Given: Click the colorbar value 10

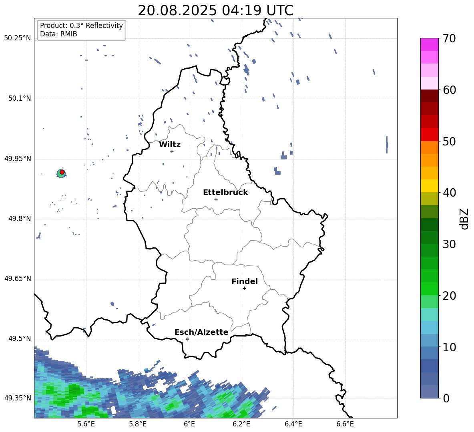Looking at the screenshot, I should click(450, 347).
